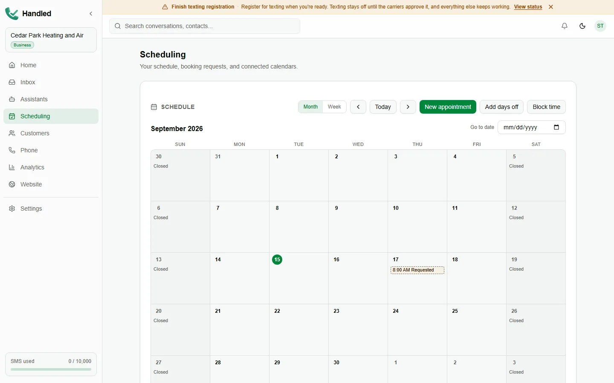This screenshot has width=614, height=383.
Task: Select September 25 cell
Action: point(477,330)
